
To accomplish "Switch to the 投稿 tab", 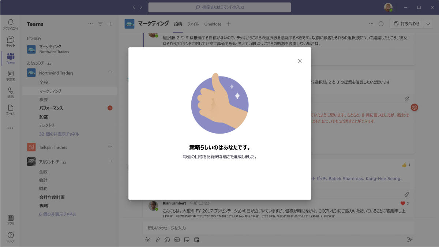I will (x=178, y=24).
